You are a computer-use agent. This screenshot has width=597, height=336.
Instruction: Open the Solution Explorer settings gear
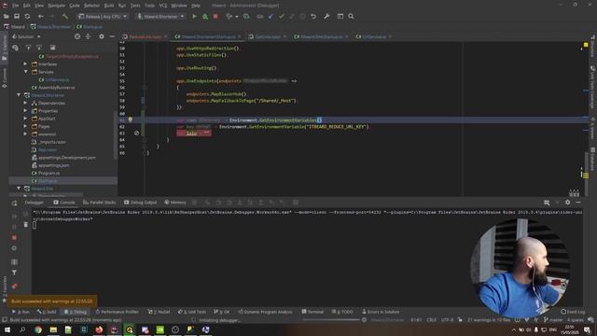coord(102,36)
